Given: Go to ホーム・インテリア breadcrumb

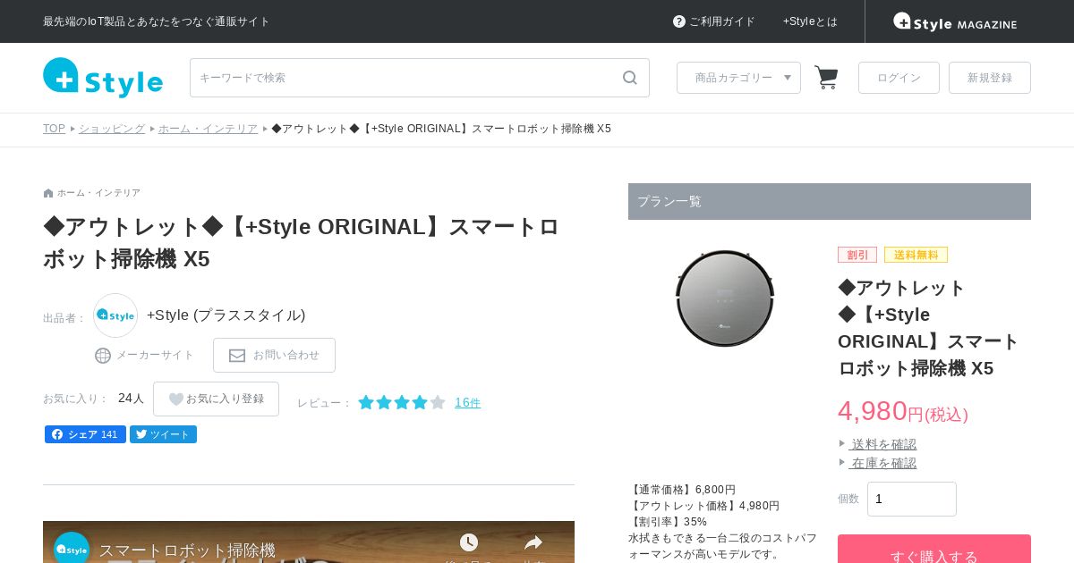Looking at the screenshot, I should point(208,129).
